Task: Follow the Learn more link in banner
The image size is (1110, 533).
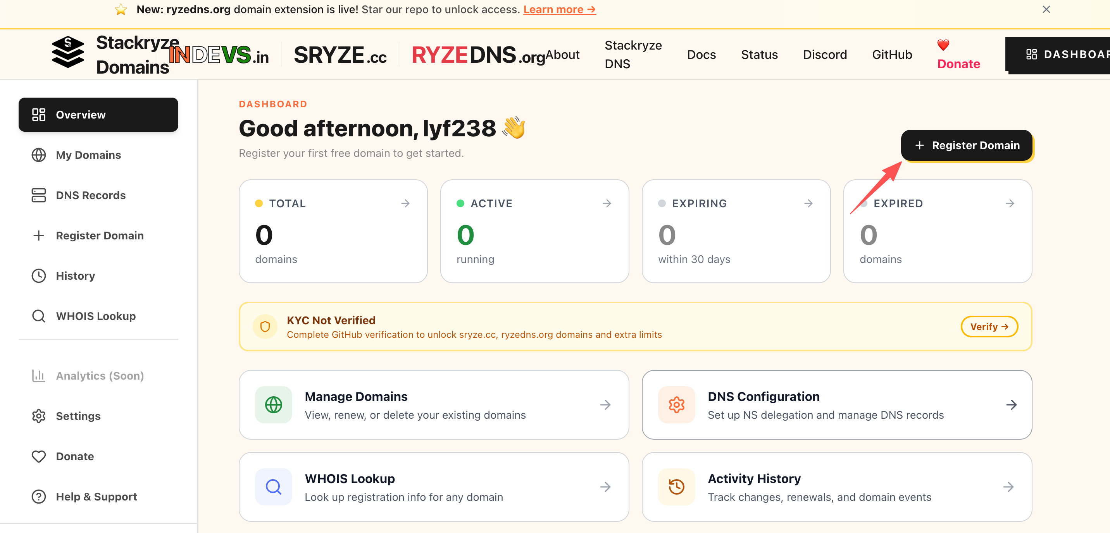Action: [560, 9]
